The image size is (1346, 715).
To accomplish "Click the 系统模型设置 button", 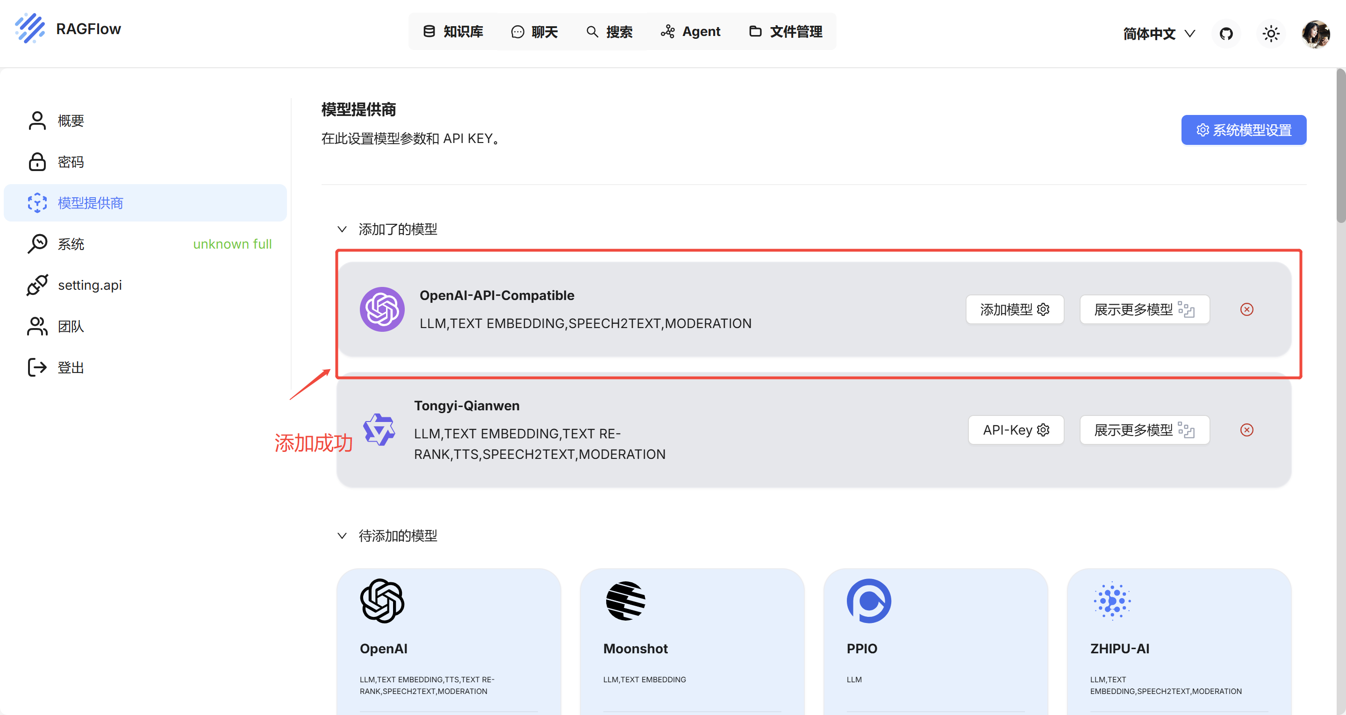I will (x=1244, y=129).
